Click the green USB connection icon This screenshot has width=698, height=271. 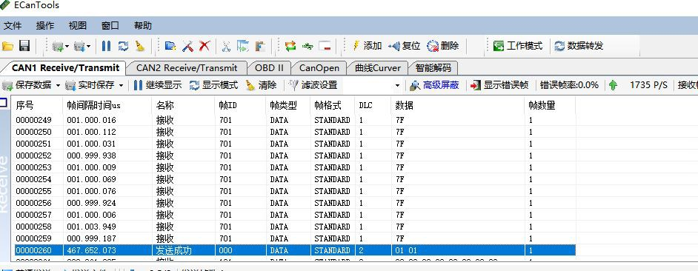coord(308,45)
